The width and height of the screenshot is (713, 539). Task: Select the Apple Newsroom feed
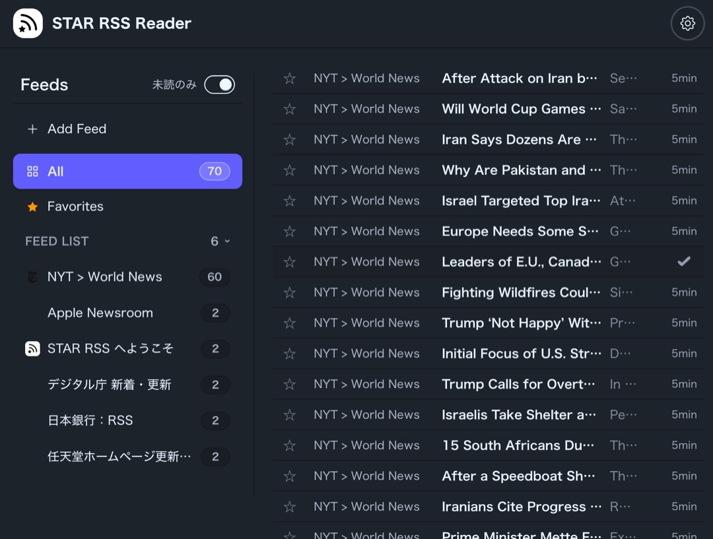pos(100,313)
